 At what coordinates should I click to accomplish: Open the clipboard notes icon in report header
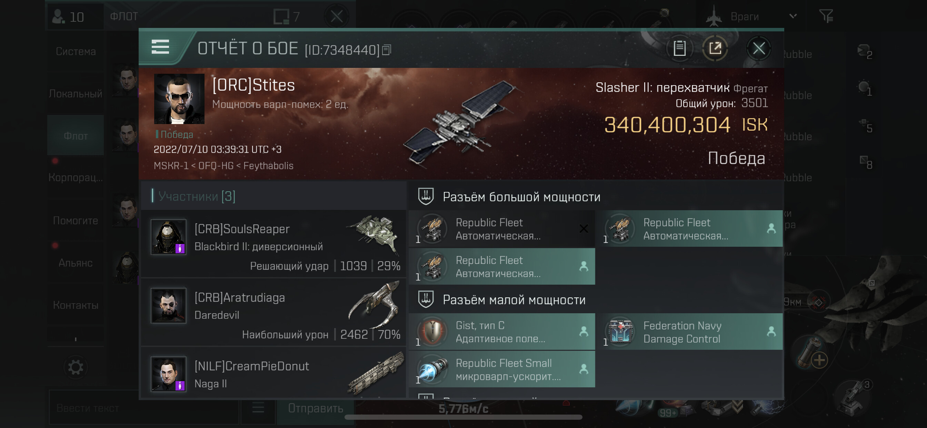(679, 48)
